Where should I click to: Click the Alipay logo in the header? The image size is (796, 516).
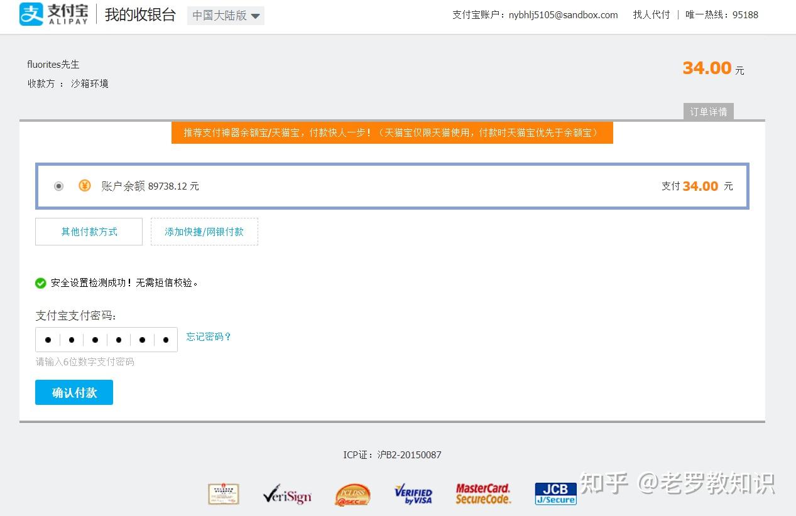(x=53, y=14)
